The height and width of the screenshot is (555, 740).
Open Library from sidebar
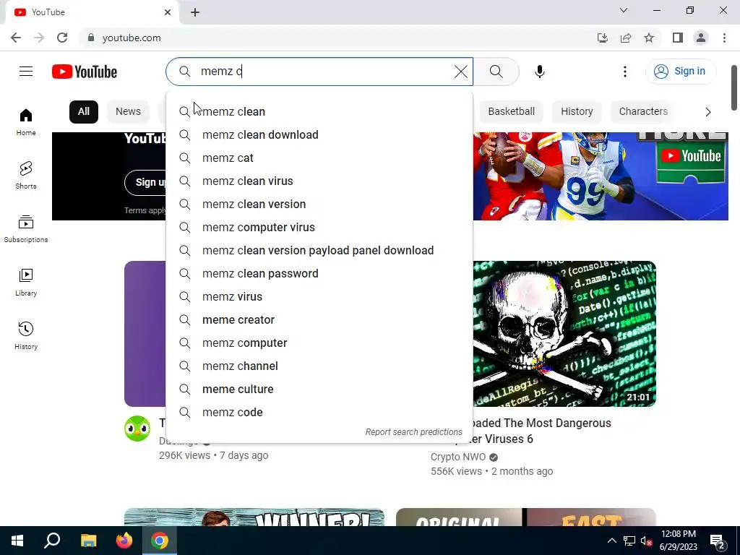(x=26, y=283)
